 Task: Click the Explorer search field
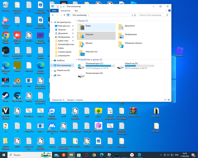point(154,15)
